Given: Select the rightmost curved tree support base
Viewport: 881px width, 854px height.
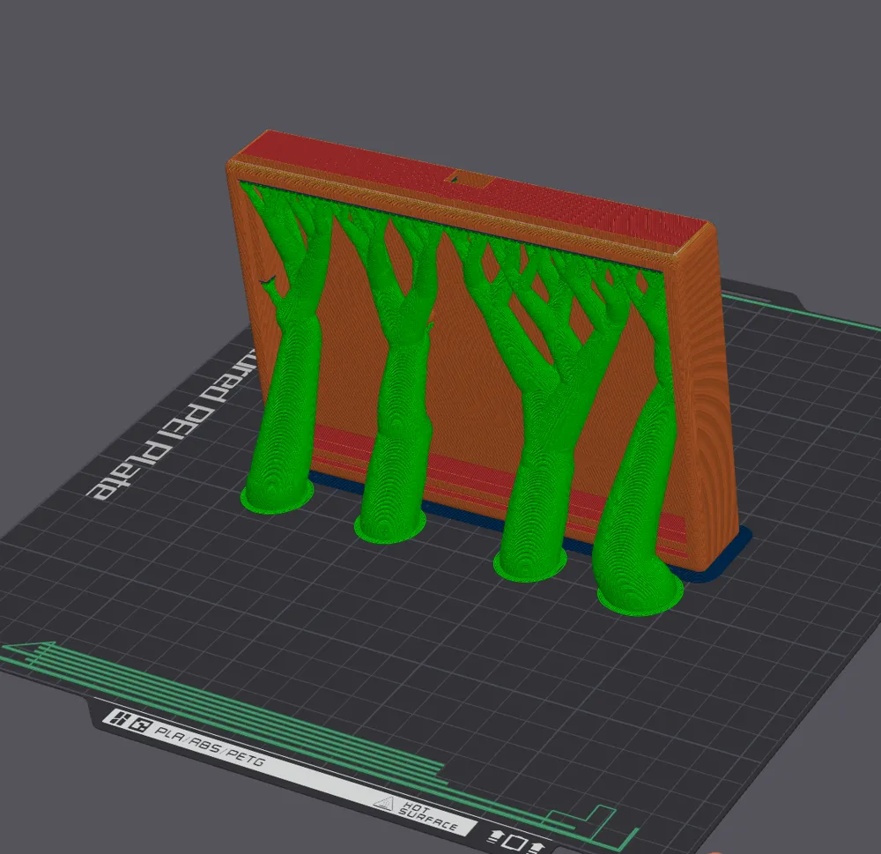Looking at the screenshot, I should point(639,595).
